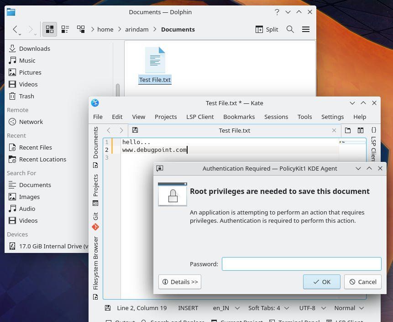This screenshot has width=393, height=322.
Task: Close the Test File.txt tab
Action: click(334, 130)
